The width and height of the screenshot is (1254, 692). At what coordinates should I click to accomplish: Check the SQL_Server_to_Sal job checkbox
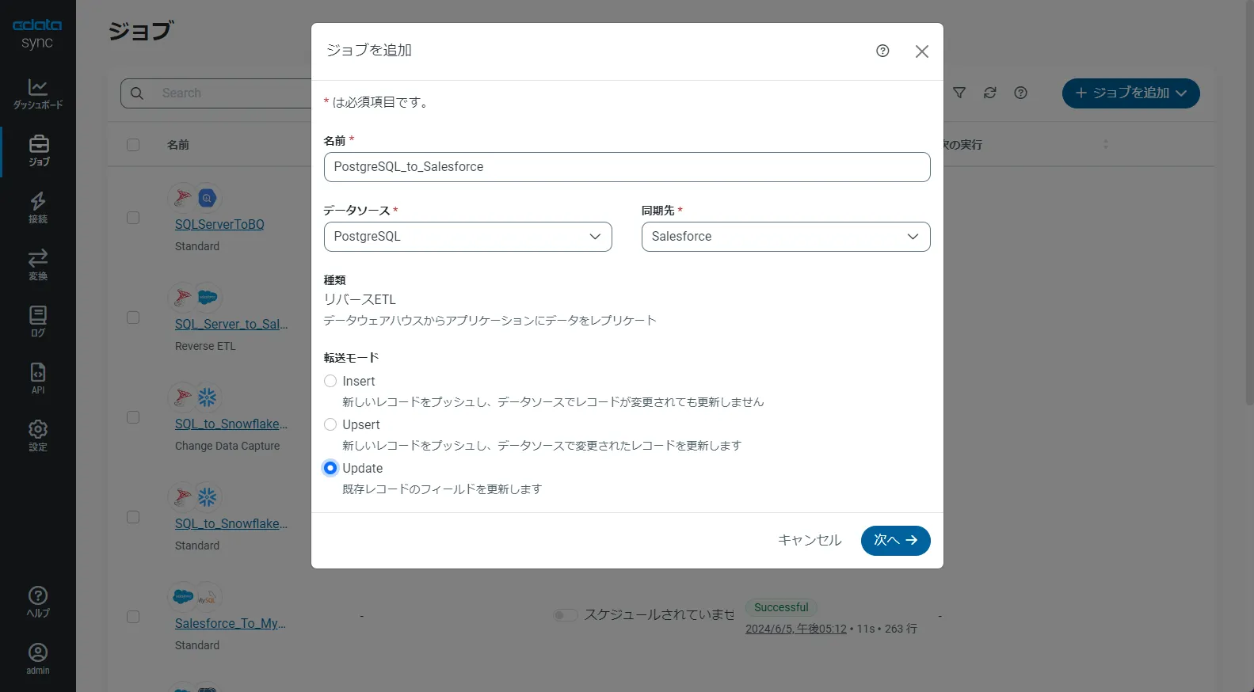(x=133, y=317)
